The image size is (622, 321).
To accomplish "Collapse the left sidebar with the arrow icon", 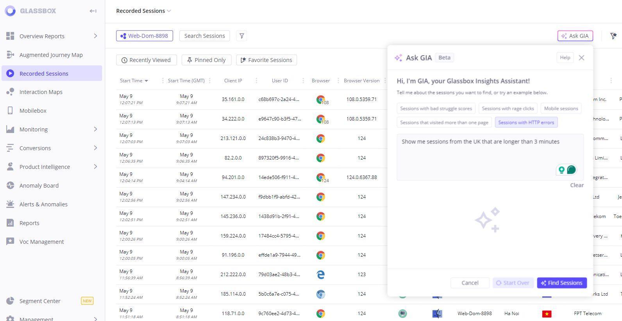I will (x=93, y=11).
